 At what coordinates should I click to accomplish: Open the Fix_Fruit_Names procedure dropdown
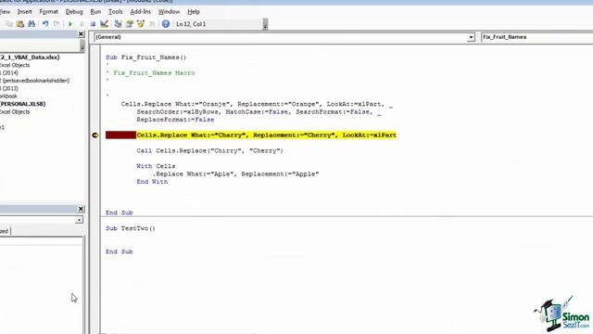(536, 37)
